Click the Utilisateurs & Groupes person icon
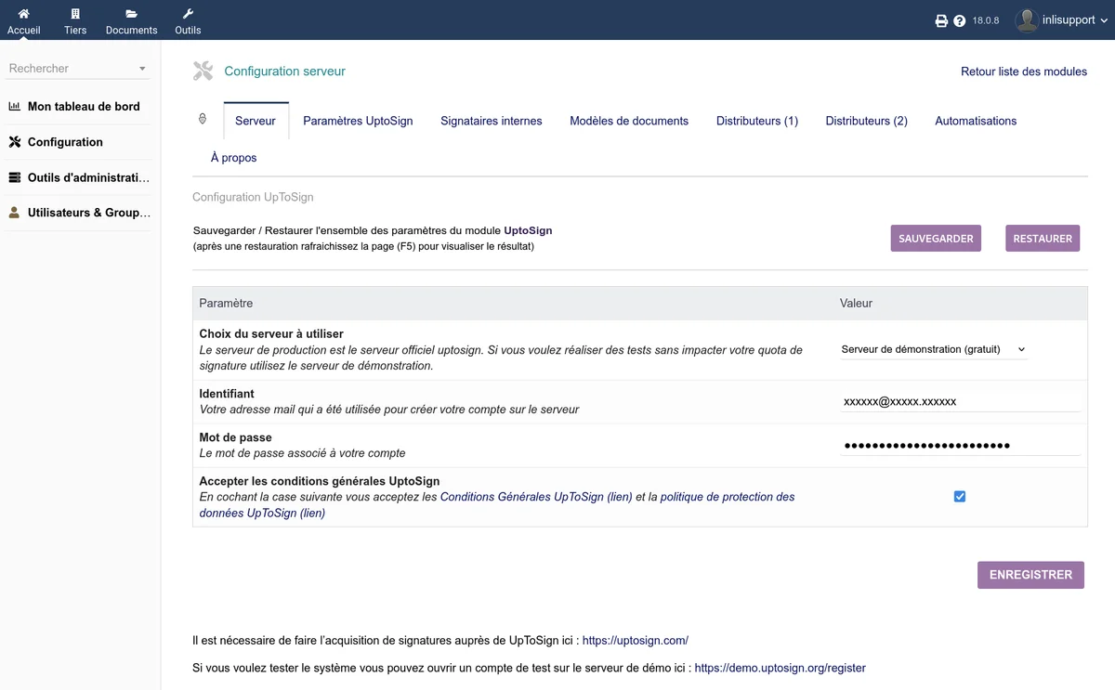This screenshot has height=690, width=1115. point(15,213)
